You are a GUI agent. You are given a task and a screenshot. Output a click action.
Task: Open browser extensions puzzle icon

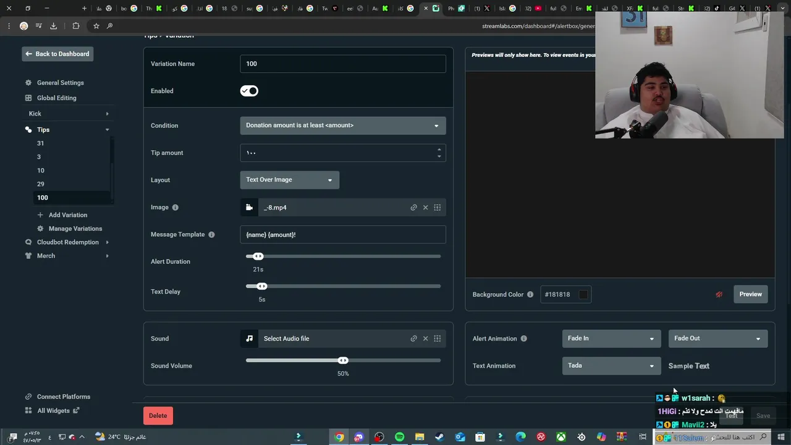point(76,26)
